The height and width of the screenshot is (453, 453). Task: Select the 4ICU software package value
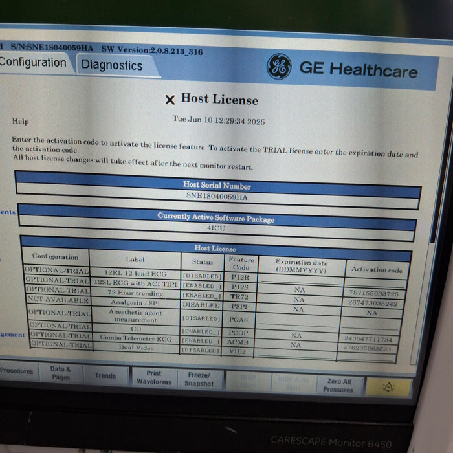(215, 228)
